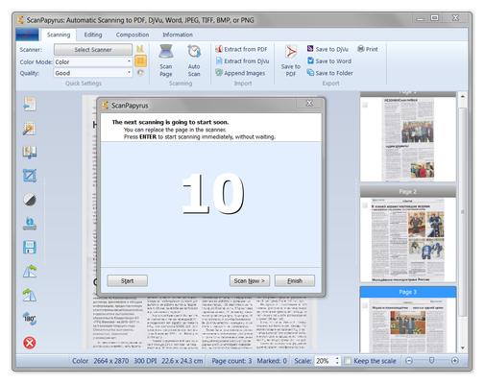Select the crop tool in left sidebar
This screenshot has height=384, width=485.
point(30,176)
